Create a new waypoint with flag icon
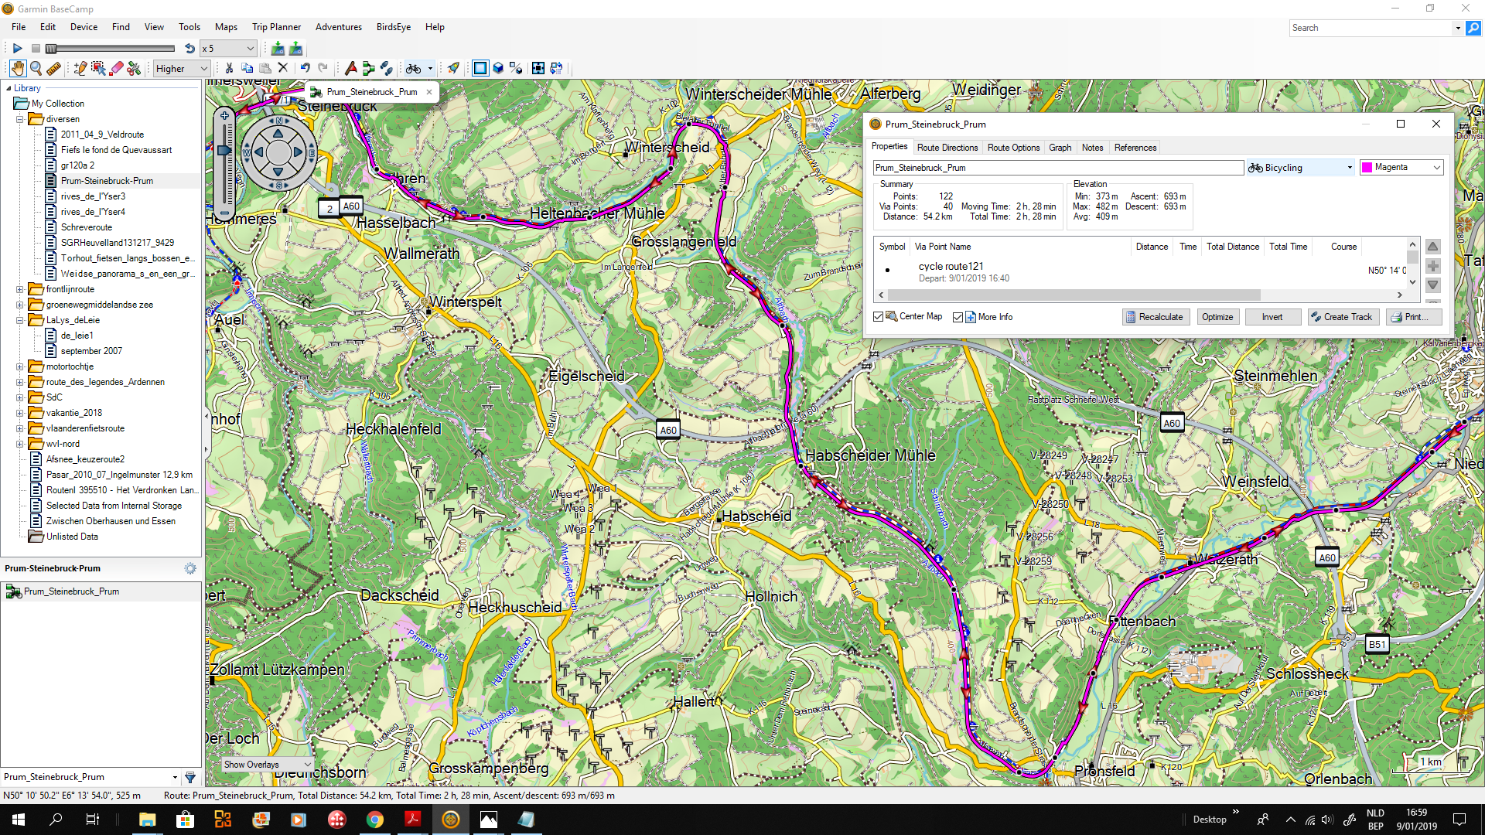The image size is (1485, 835). click(350, 68)
